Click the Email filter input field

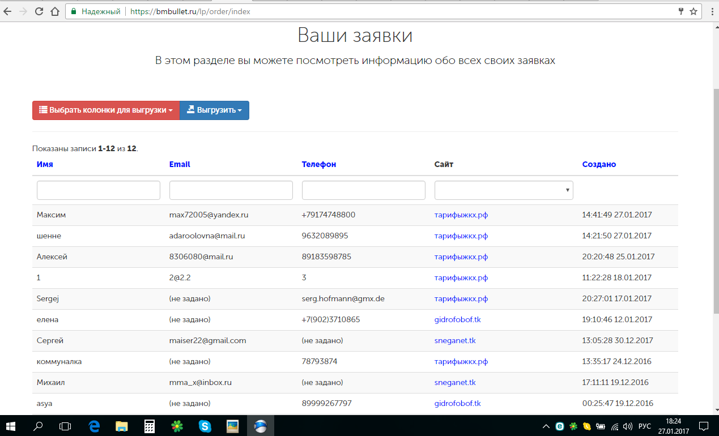(231, 190)
